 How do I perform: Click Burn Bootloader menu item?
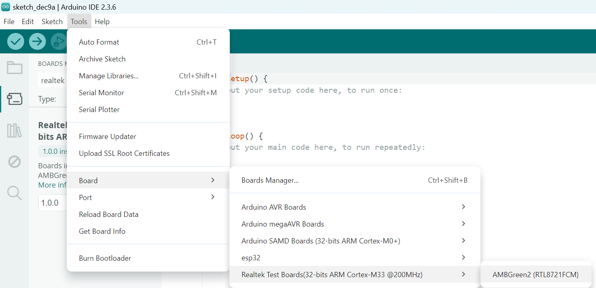pyautogui.click(x=105, y=258)
